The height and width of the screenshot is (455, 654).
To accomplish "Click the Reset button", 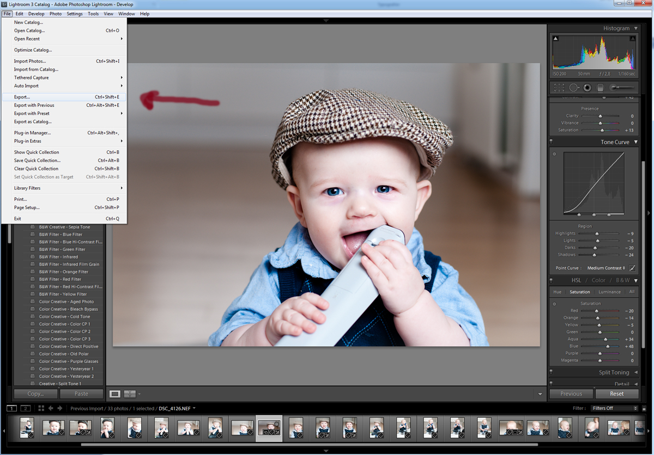I will pos(616,393).
